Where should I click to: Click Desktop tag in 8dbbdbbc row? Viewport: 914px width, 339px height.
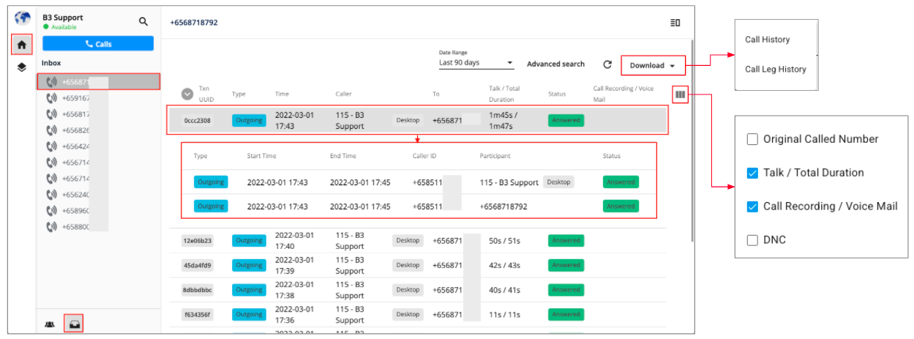408,290
